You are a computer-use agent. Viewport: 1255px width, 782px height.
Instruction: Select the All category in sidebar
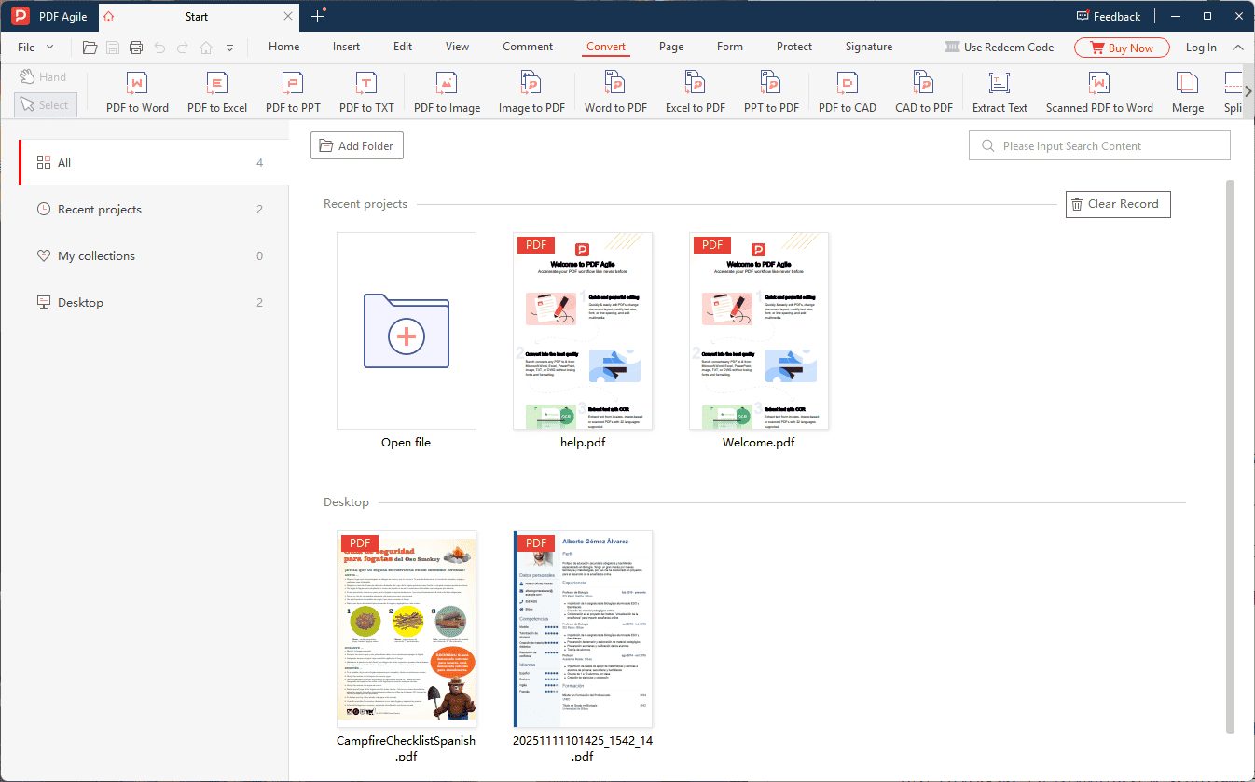154,162
